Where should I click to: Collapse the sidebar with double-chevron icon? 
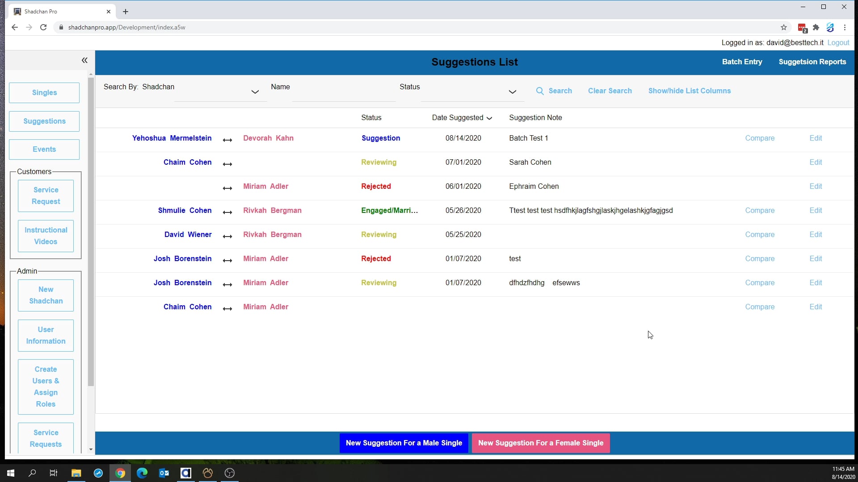coord(84,60)
